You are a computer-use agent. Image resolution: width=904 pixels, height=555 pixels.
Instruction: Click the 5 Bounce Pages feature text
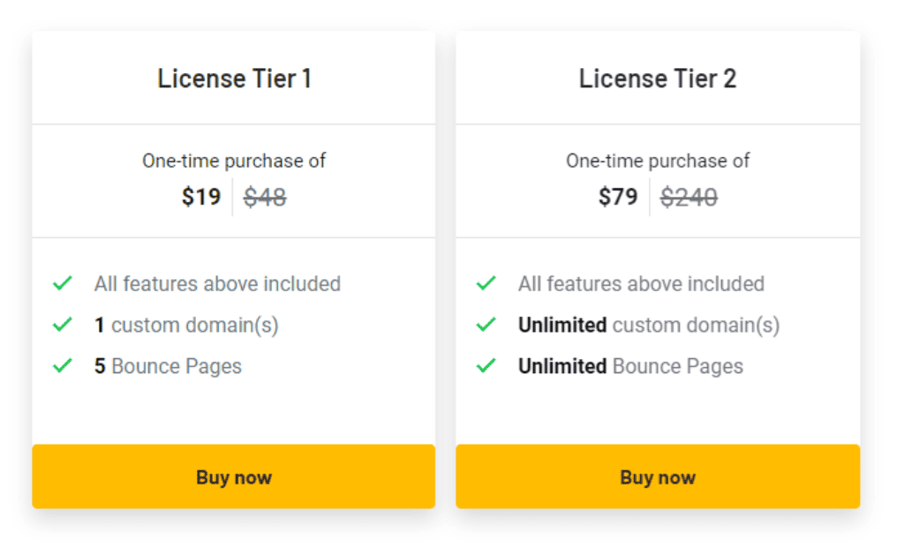[168, 366]
